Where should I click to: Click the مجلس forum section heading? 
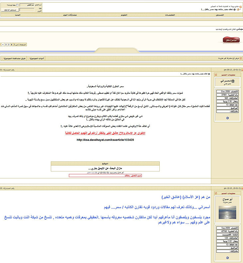[240, 29]
